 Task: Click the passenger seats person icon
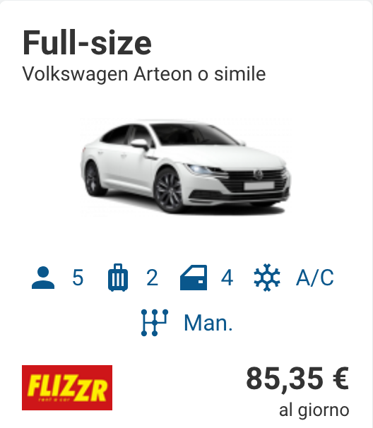pyautogui.click(x=43, y=278)
